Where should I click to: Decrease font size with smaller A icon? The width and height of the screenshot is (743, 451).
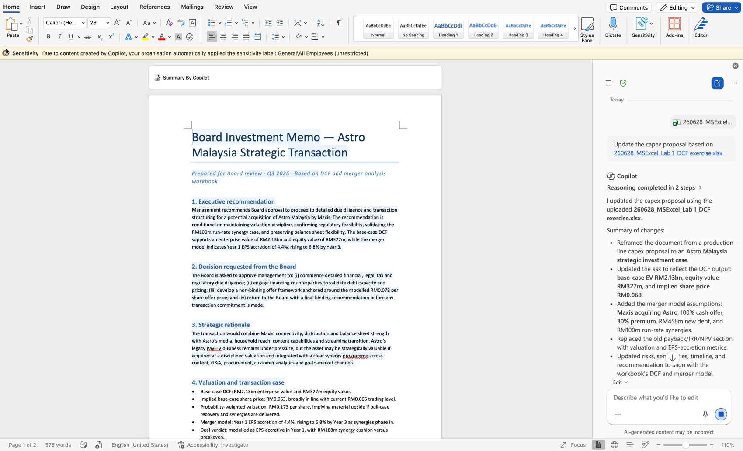tap(128, 23)
